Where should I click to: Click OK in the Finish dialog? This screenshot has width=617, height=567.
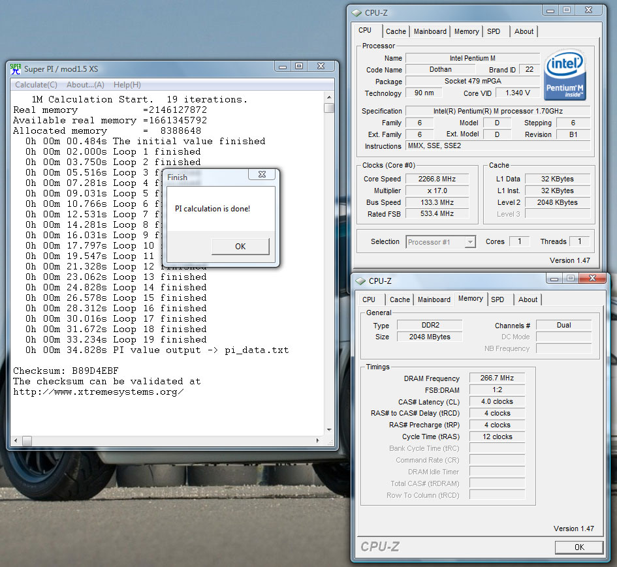tap(240, 247)
